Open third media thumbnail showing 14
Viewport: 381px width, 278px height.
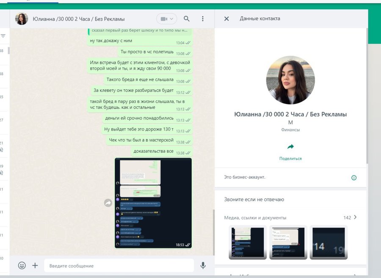pyautogui.click(x=329, y=242)
